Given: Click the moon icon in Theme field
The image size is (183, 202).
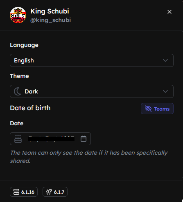Looking at the screenshot, I should 17,91.
